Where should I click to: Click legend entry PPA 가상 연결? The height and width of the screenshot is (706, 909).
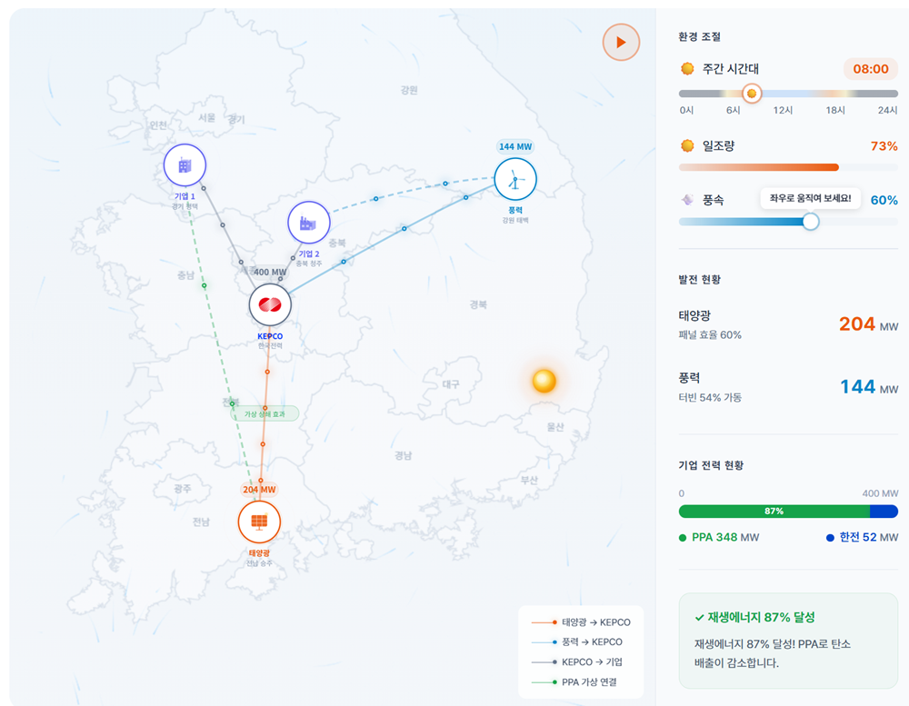pyautogui.click(x=574, y=682)
